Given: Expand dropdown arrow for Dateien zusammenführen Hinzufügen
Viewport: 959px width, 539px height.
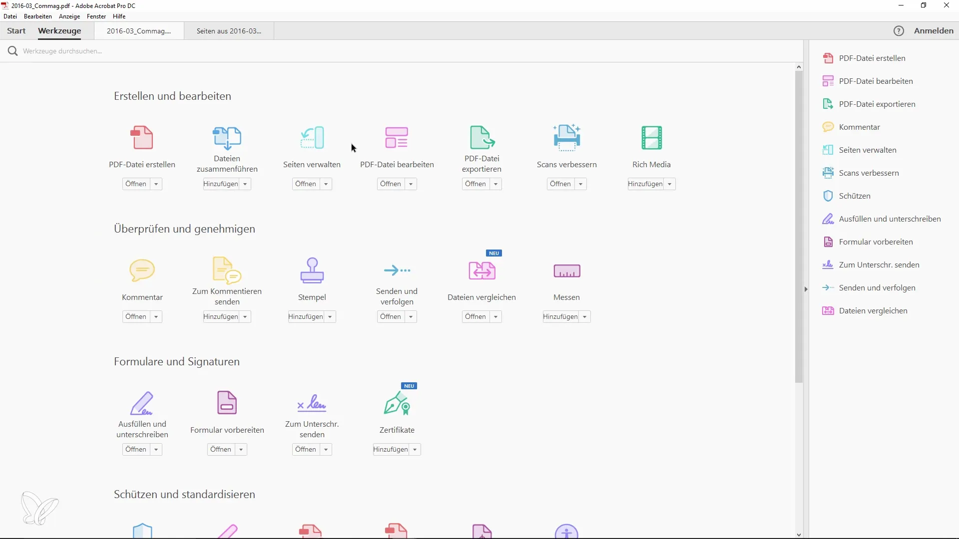Looking at the screenshot, I should (245, 184).
